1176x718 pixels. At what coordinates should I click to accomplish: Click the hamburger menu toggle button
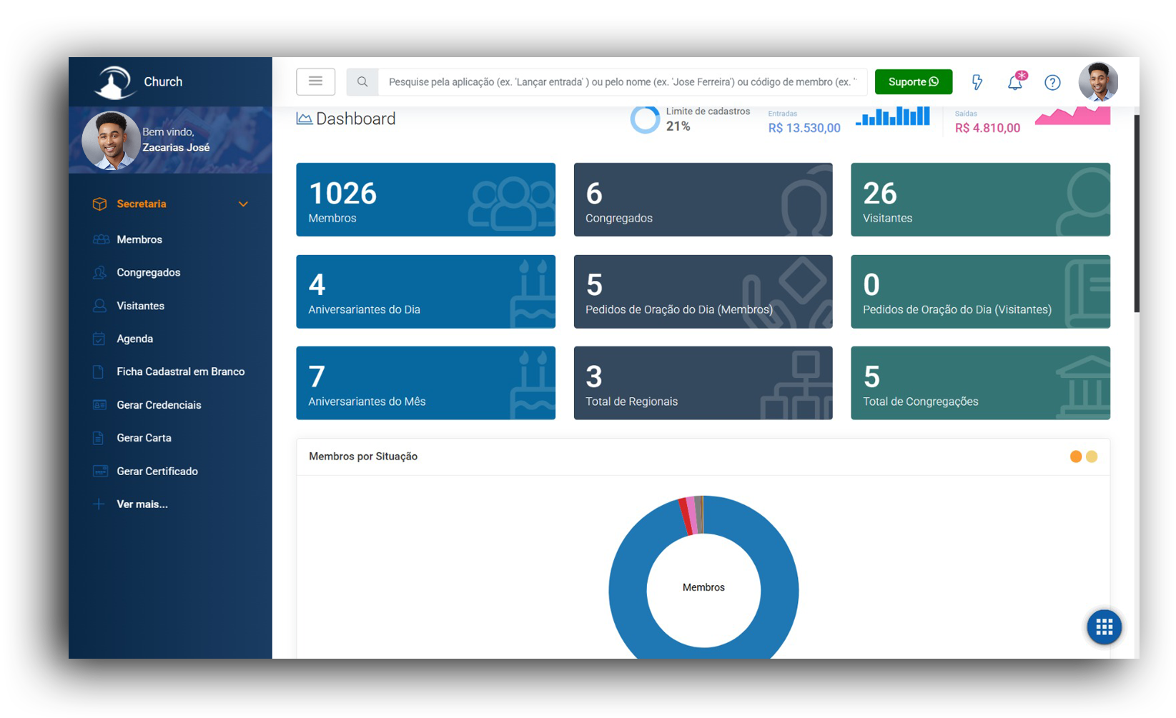(x=315, y=81)
